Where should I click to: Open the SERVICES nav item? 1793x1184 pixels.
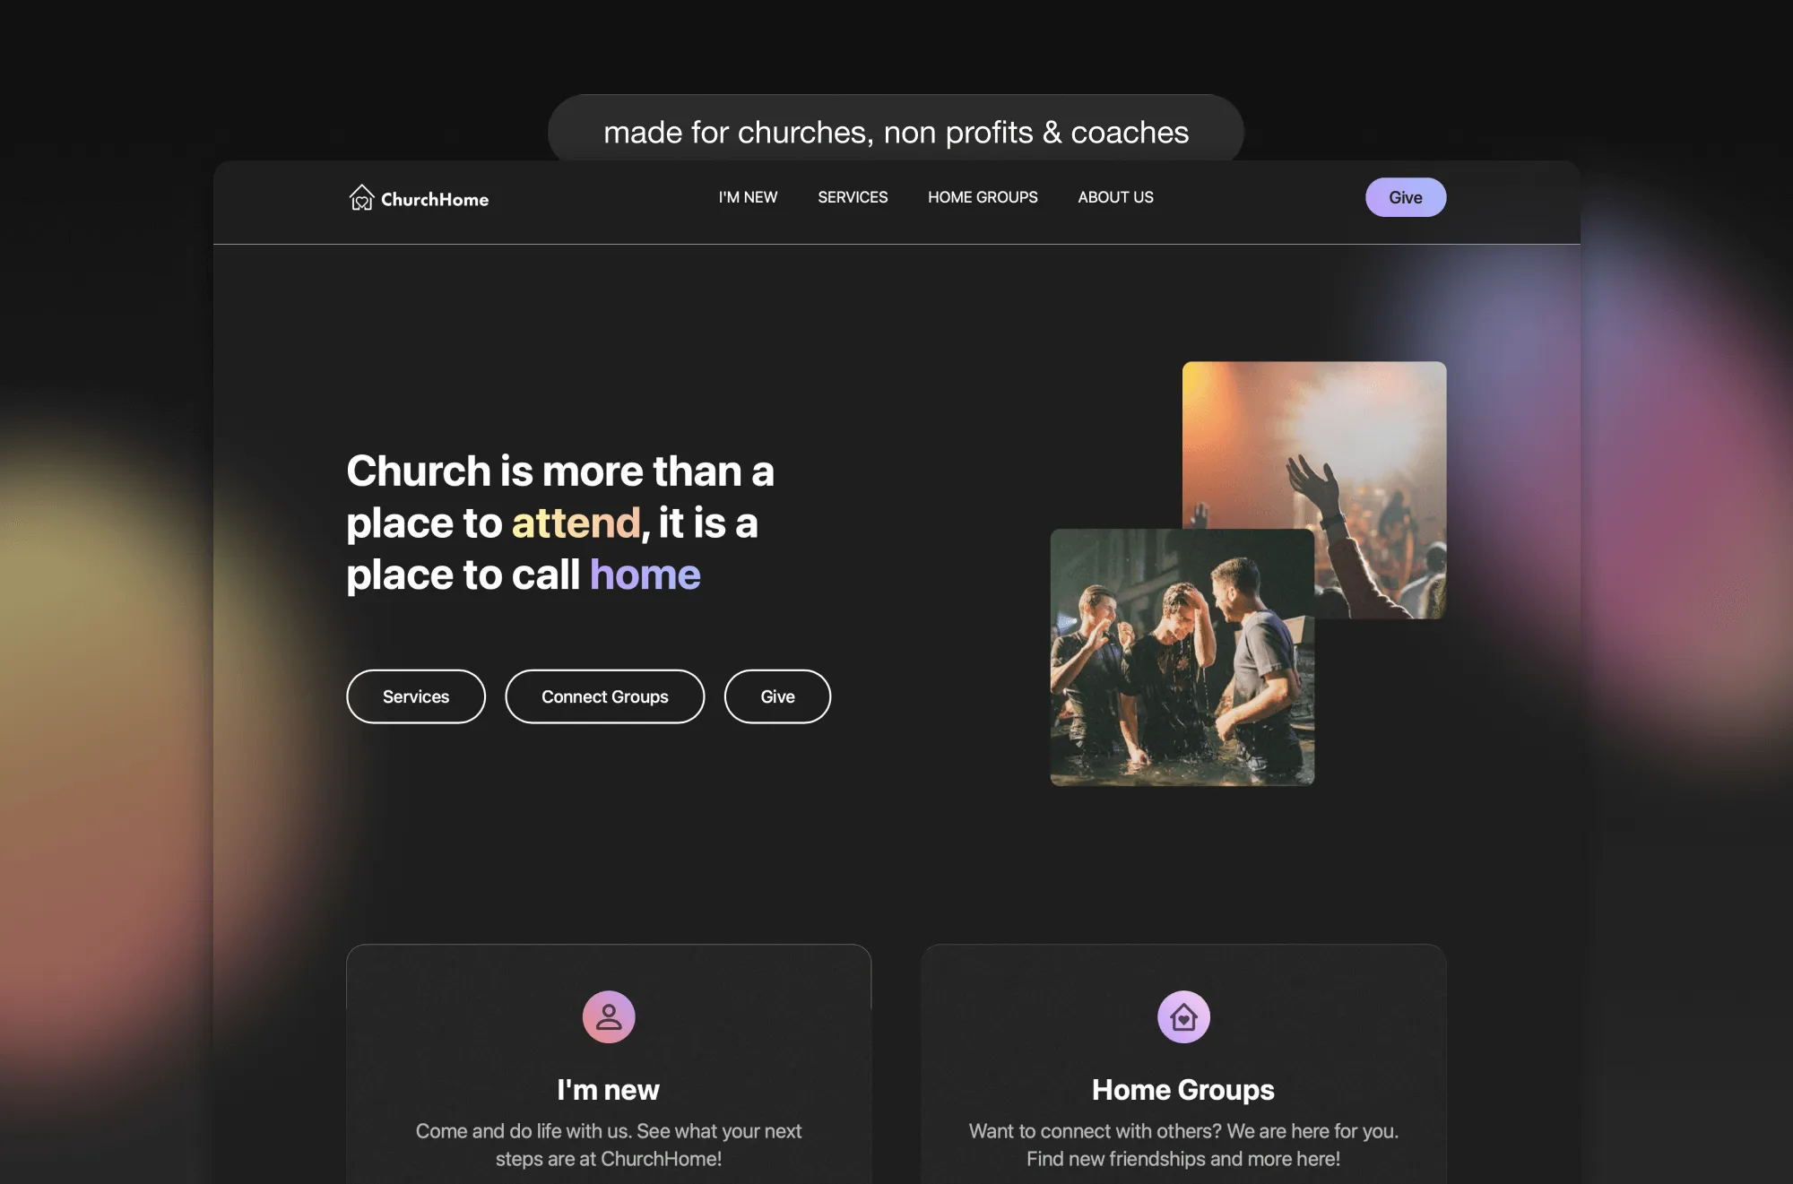pos(853,197)
